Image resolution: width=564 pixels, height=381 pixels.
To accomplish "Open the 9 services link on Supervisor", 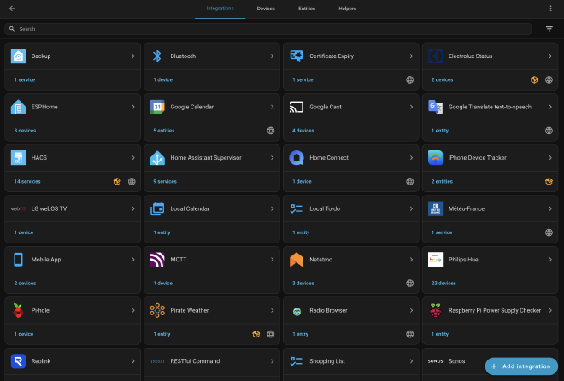I will pos(165,181).
